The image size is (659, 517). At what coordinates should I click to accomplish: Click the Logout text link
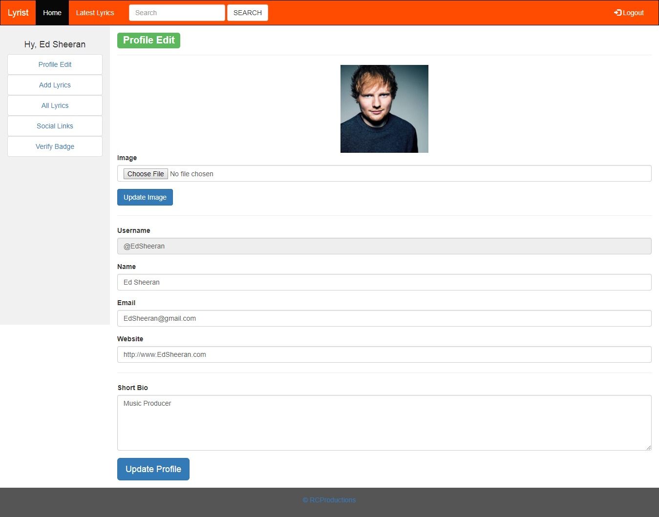tap(633, 13)
